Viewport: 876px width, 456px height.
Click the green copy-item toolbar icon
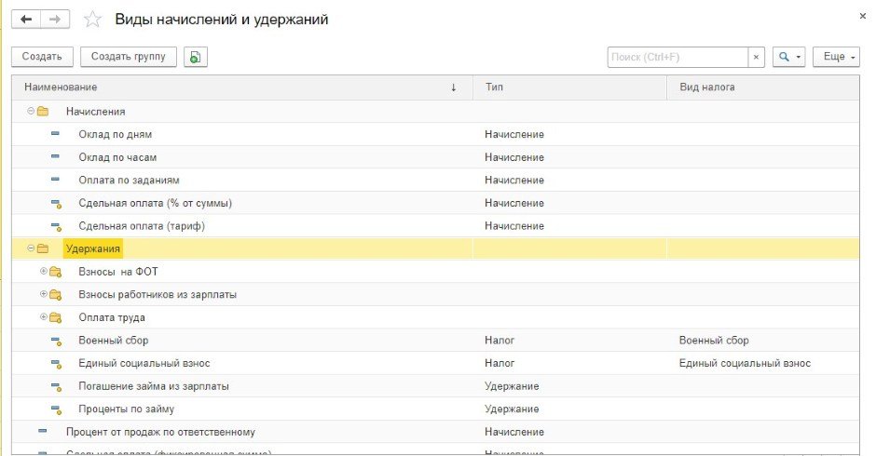coord(195,57)
